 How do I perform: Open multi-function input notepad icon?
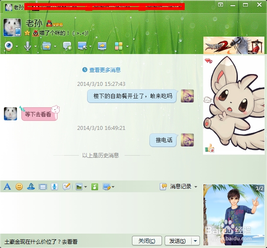pyautogui.click(x=66, y=187)
